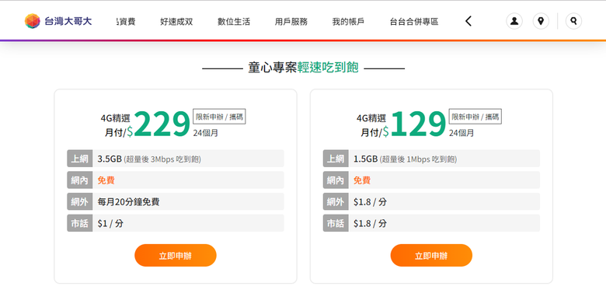Click 免費 in-network text on 229 plan
This screenshot has height=304, width=606.
click(x=106, y=180)
